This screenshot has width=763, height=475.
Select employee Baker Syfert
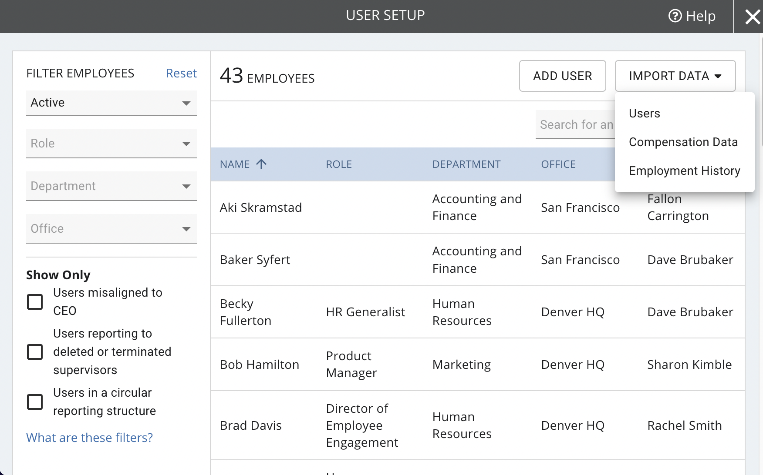(x=255, y=260)
